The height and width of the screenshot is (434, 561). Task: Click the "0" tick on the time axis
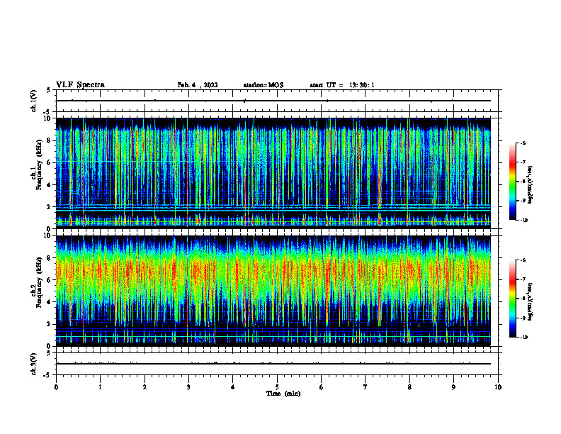56,387
